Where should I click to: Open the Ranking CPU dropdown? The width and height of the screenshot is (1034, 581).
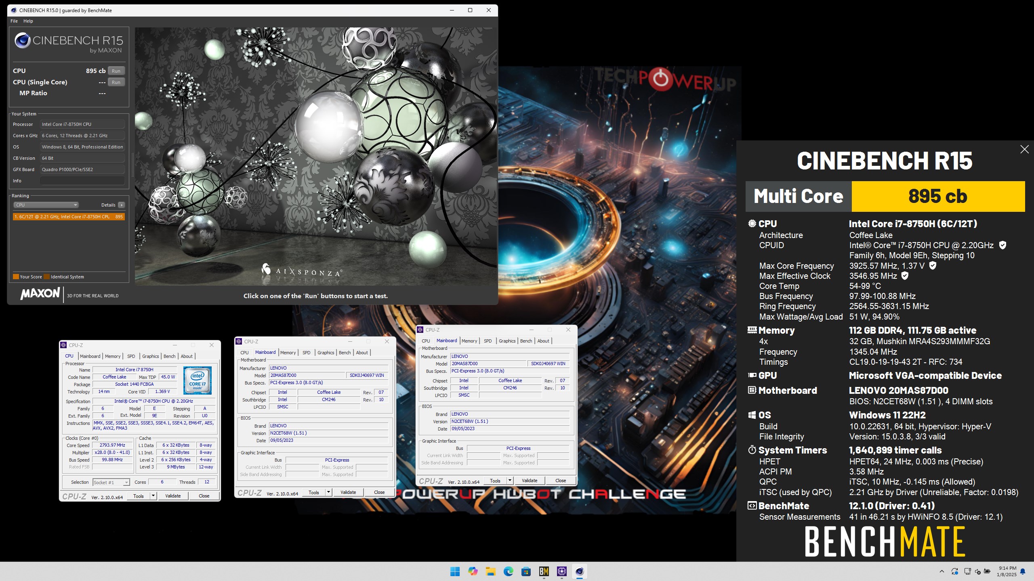coord(46,205)
